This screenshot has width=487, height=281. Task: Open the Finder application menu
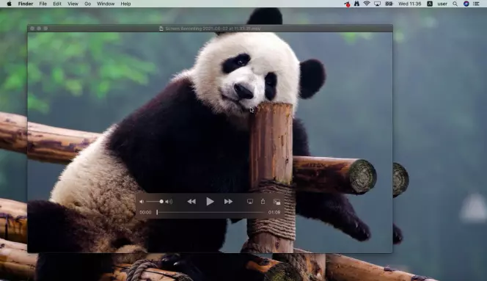pyautogui.click(x=26, y=4)
